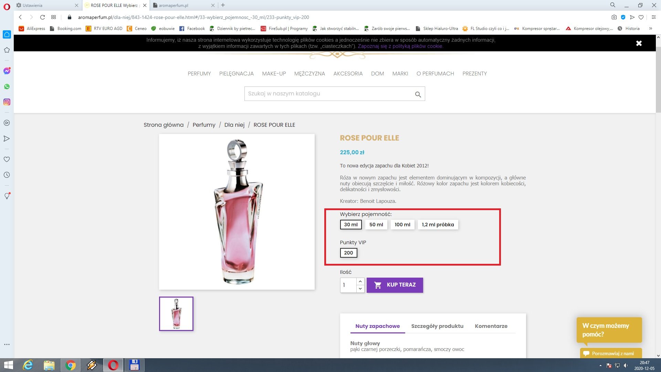
Task: Open the Dla niej breadcrumb link
Action: (234, 125)
